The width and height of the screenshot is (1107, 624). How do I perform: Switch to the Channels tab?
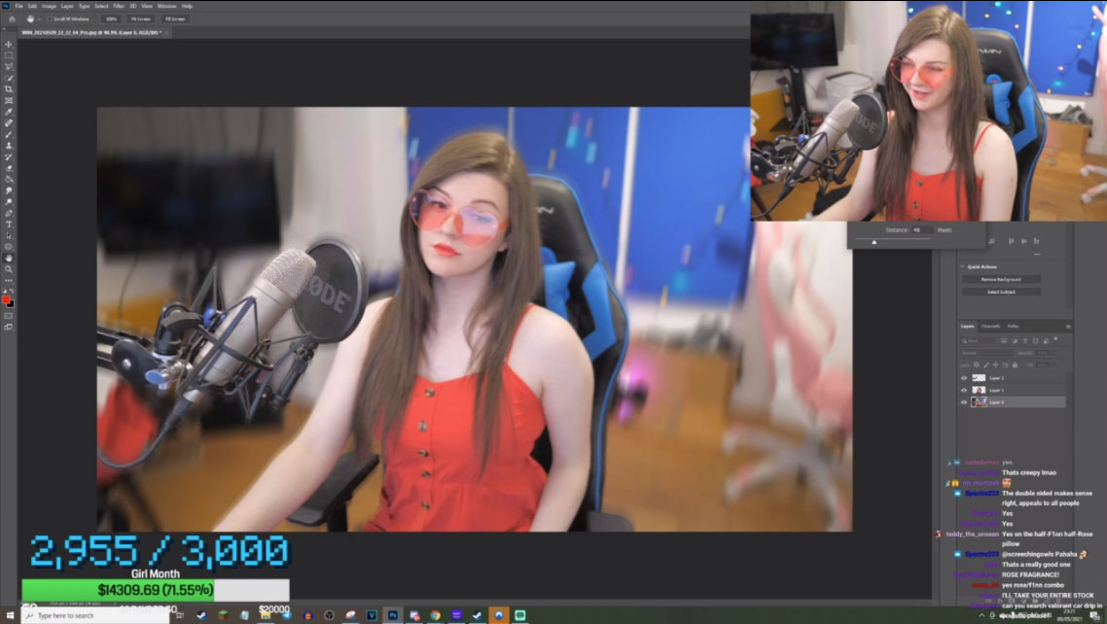click(990, 327)
